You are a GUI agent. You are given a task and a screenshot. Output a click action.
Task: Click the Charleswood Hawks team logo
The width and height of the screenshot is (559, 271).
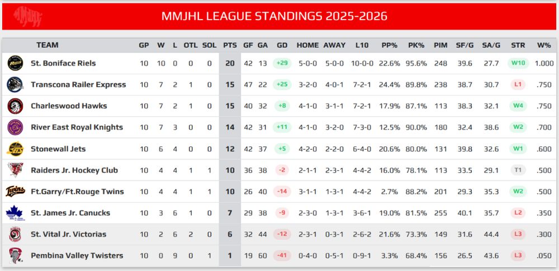(x=15, y=106)
